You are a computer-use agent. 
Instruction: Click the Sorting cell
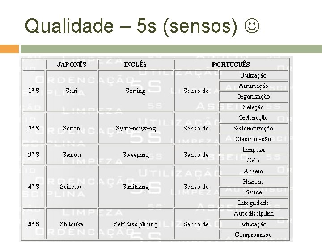click(x=136, y=91)
